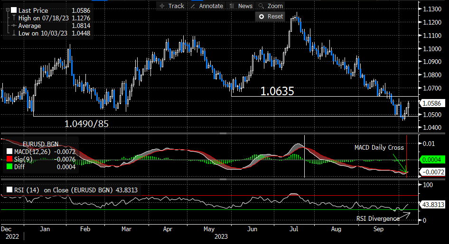Image resolution: width=449 pixels, height=244 pixels.
Task: Click the 1.0586 current price axis tag
Action: click(432, 103)
